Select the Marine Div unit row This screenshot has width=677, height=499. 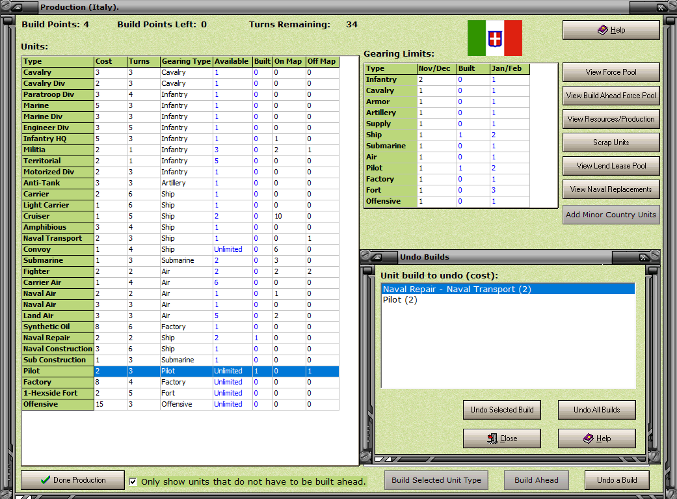click(181, 116)
